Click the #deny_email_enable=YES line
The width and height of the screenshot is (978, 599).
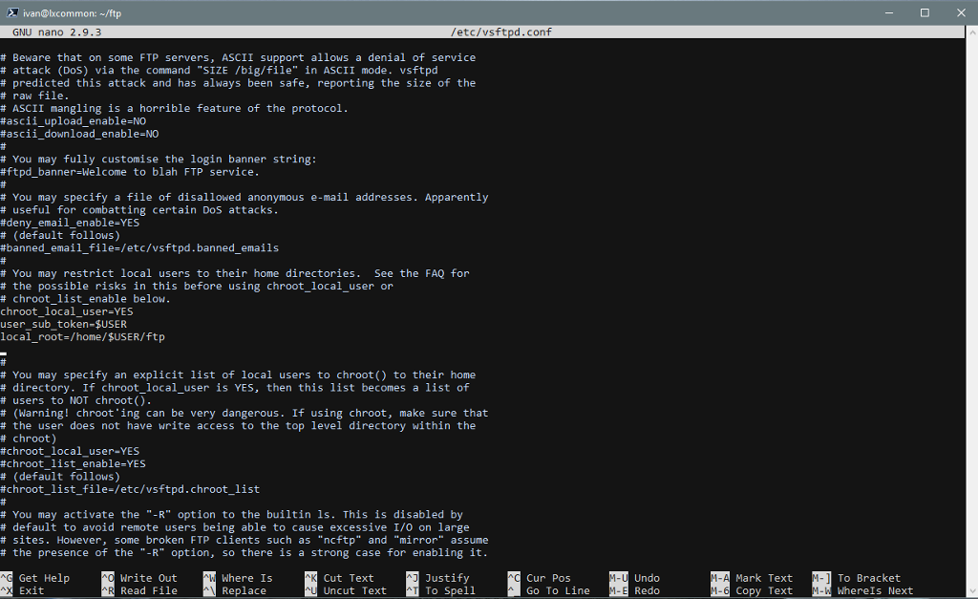[x=70, y=223]
